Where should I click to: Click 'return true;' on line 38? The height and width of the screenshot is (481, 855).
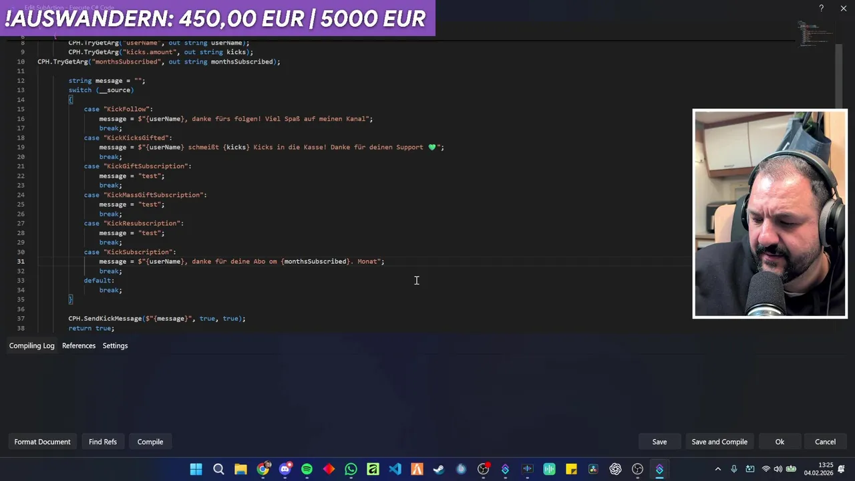(91, 329)
